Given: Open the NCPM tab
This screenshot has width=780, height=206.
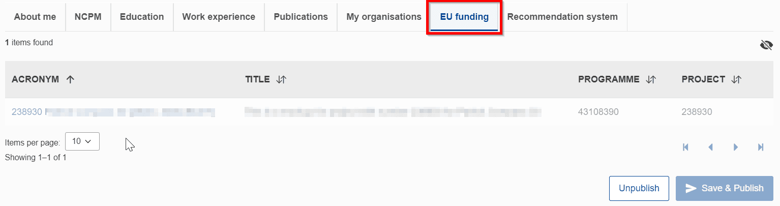Looking at the screenshot, I should [88, 17].
